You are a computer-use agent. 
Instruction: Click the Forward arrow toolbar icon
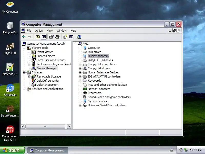(x=30, y=37)
